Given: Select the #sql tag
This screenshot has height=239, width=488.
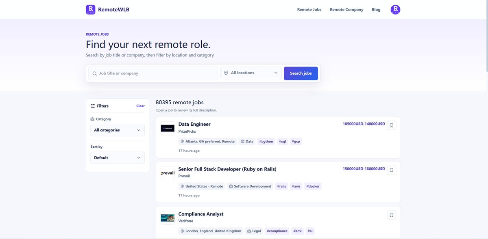Looking at the screenshot, I should tap(282, 142).
